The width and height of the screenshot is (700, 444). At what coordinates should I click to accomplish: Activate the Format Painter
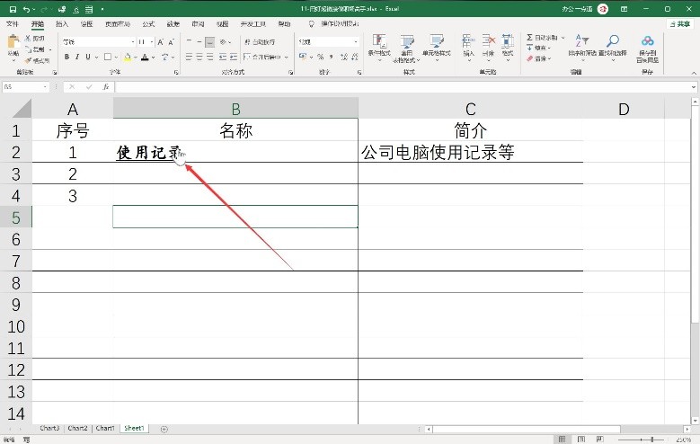37,60
